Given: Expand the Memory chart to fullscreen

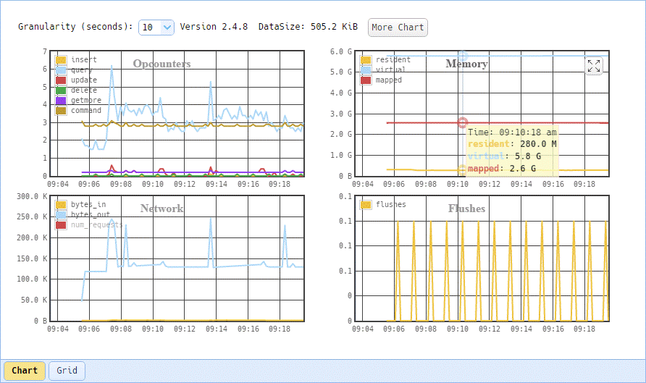Looking at the screenshot, I should (594, 66).
